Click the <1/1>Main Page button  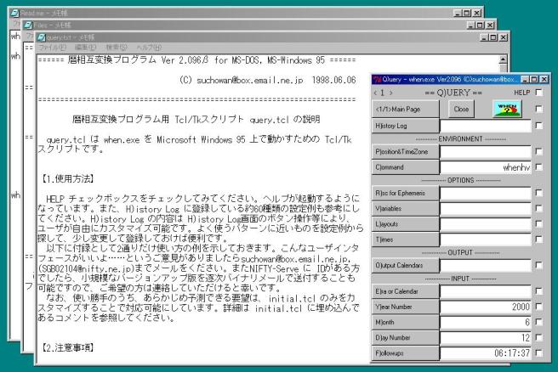click(406, 109)
